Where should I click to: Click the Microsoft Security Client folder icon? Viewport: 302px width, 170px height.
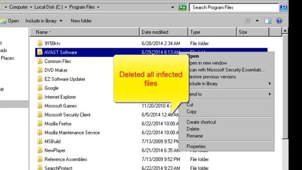(x=40, y=115)
